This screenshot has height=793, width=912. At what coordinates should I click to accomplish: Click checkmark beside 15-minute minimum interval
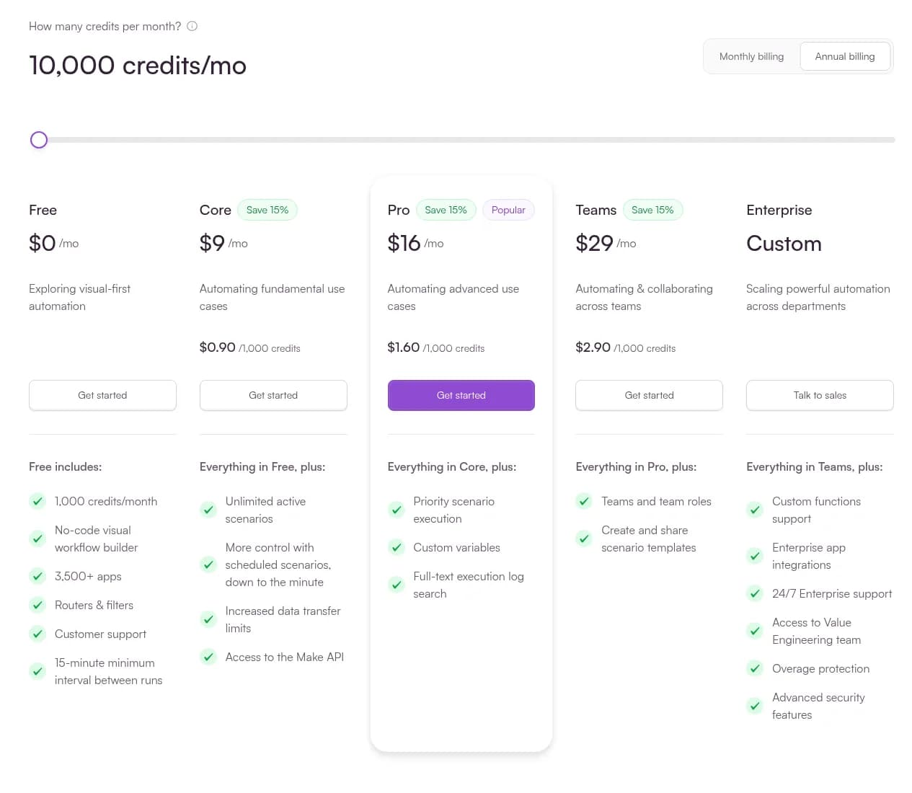[x=37, y=671]
